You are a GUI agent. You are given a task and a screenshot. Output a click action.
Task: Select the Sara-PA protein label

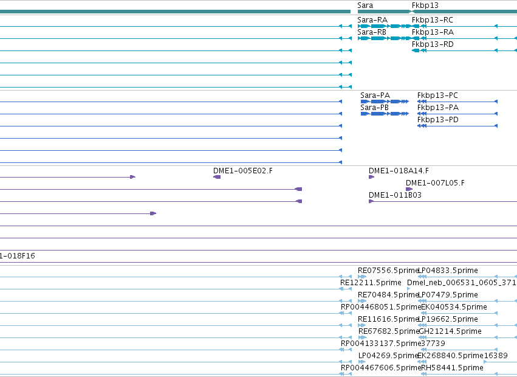pyautogui.click(x=375, y=95)
